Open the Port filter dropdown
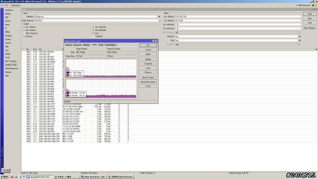The height and width of the screenshot is (179, 318). point(300,40)
